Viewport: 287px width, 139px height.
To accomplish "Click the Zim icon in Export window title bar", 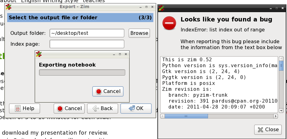I will coord(8,7).
